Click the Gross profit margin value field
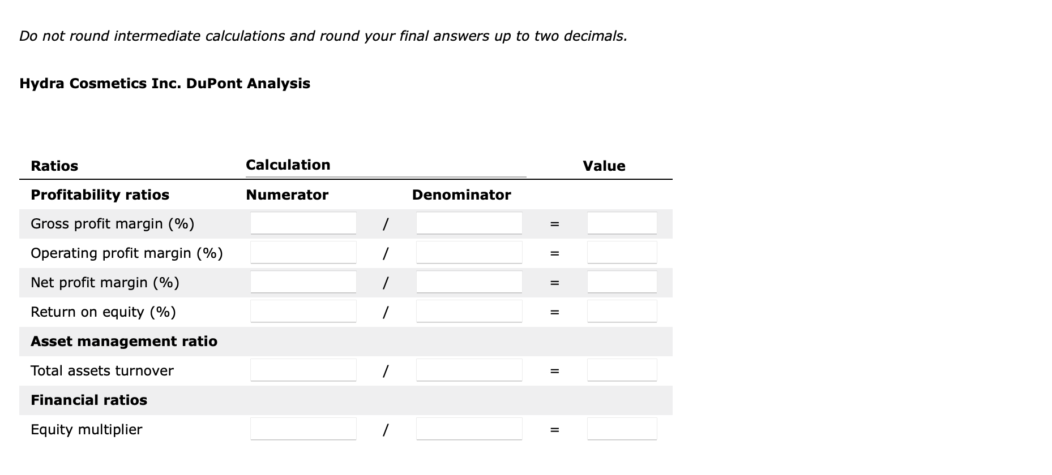 pos(621,223)
